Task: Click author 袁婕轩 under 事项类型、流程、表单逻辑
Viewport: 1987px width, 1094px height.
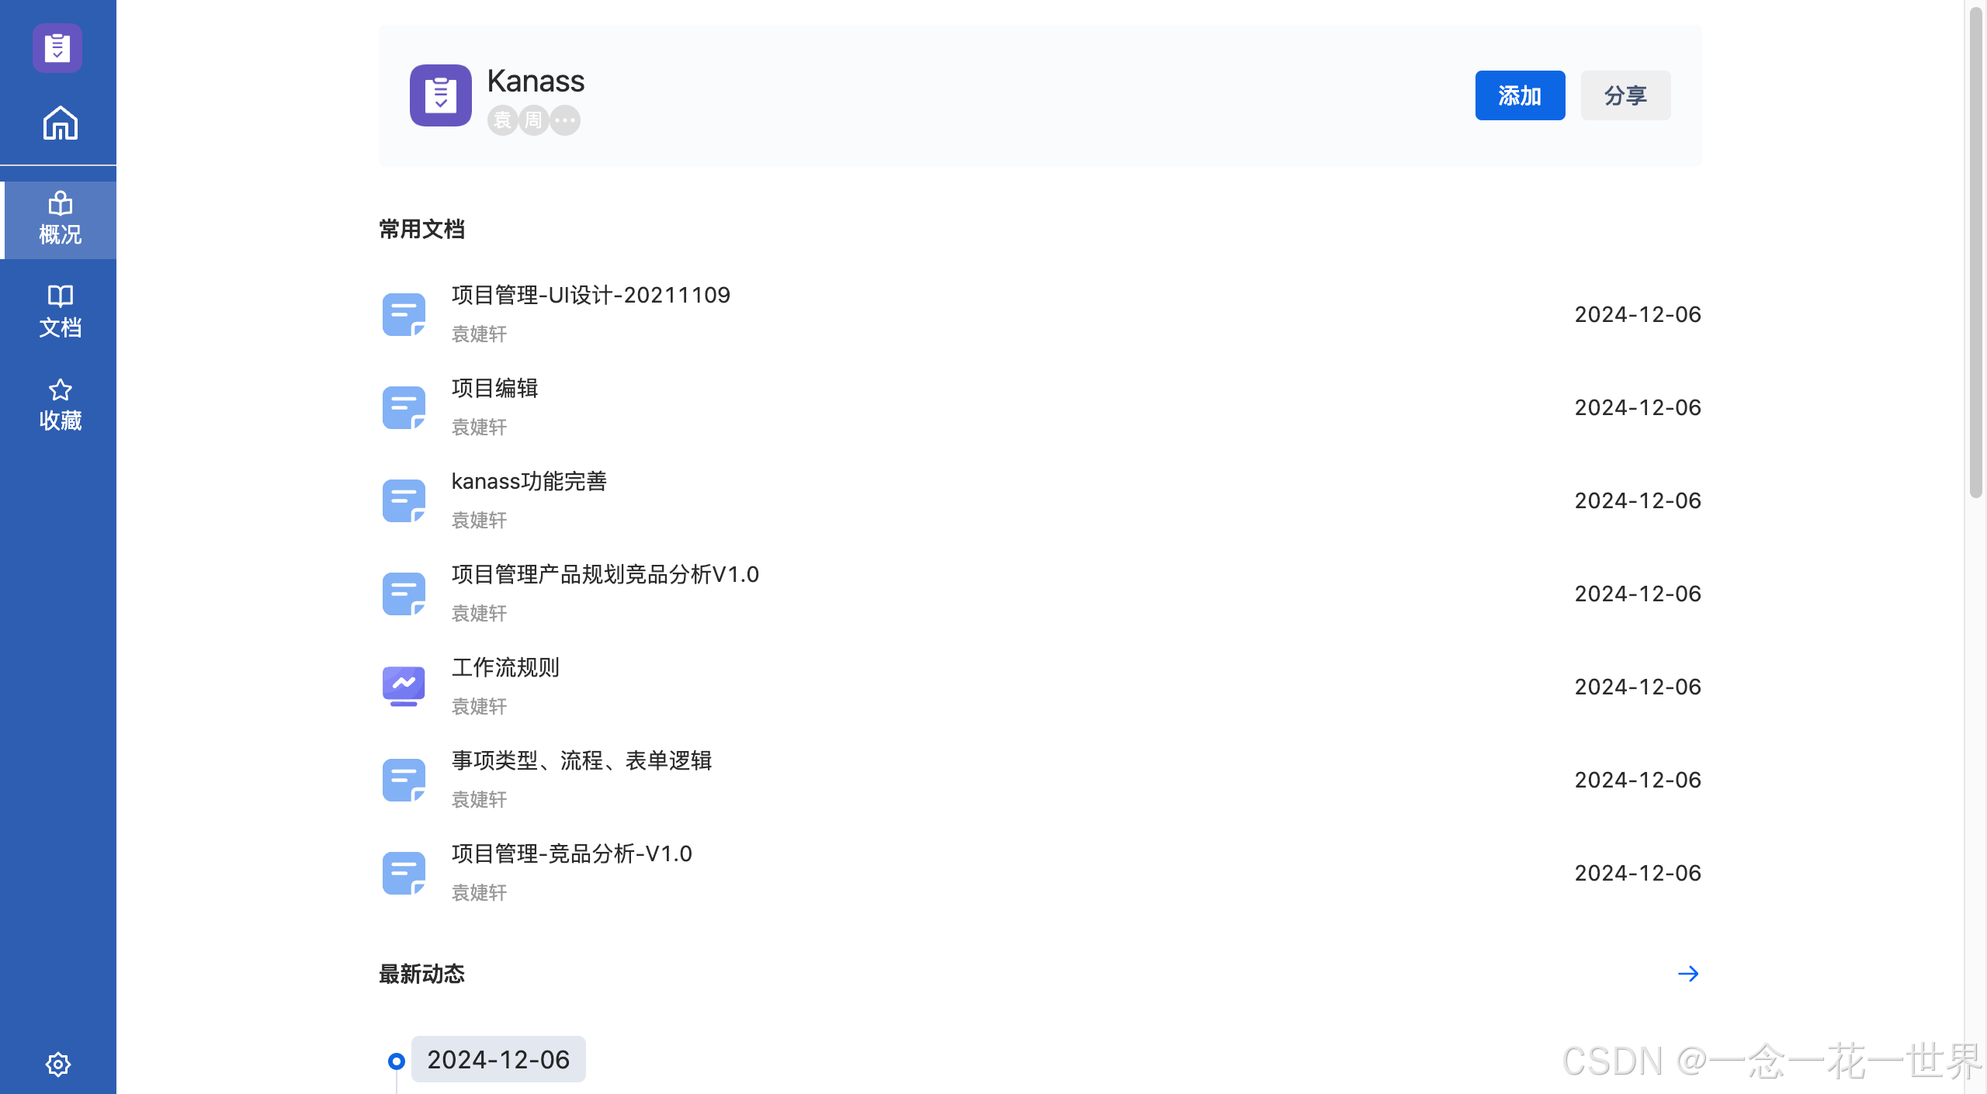Action: tap(479, 799)
